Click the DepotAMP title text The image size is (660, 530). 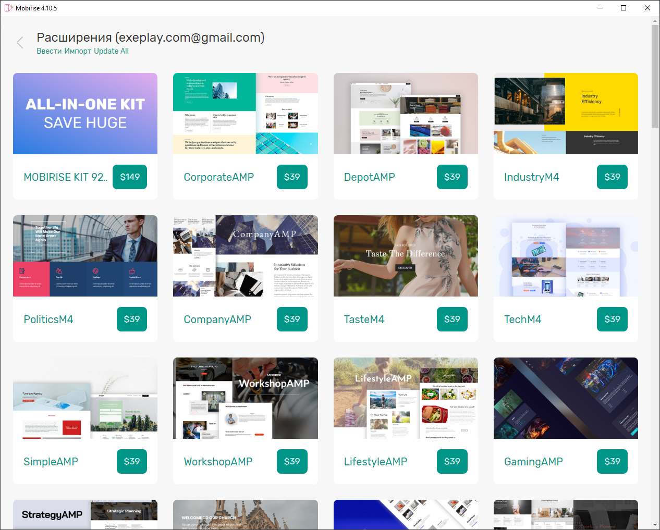370,177
